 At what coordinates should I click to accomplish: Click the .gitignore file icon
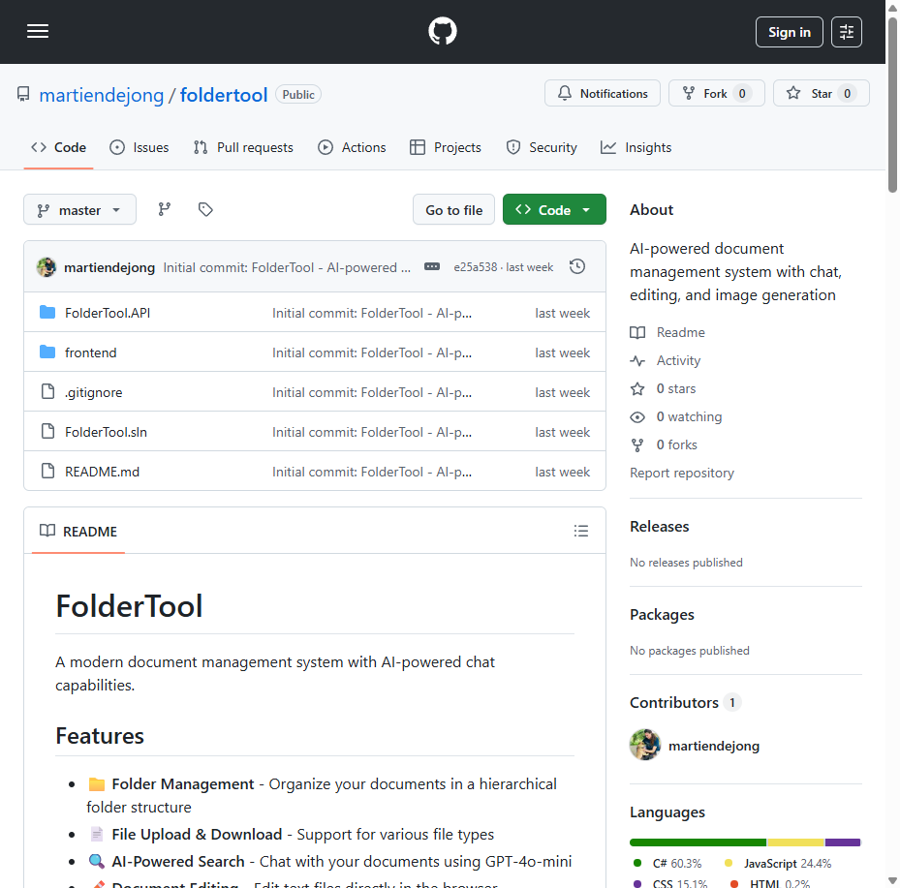pos(48,392)
